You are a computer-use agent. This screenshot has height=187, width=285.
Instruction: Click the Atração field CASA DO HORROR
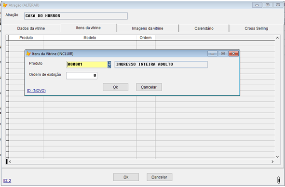tap(76, 16)
